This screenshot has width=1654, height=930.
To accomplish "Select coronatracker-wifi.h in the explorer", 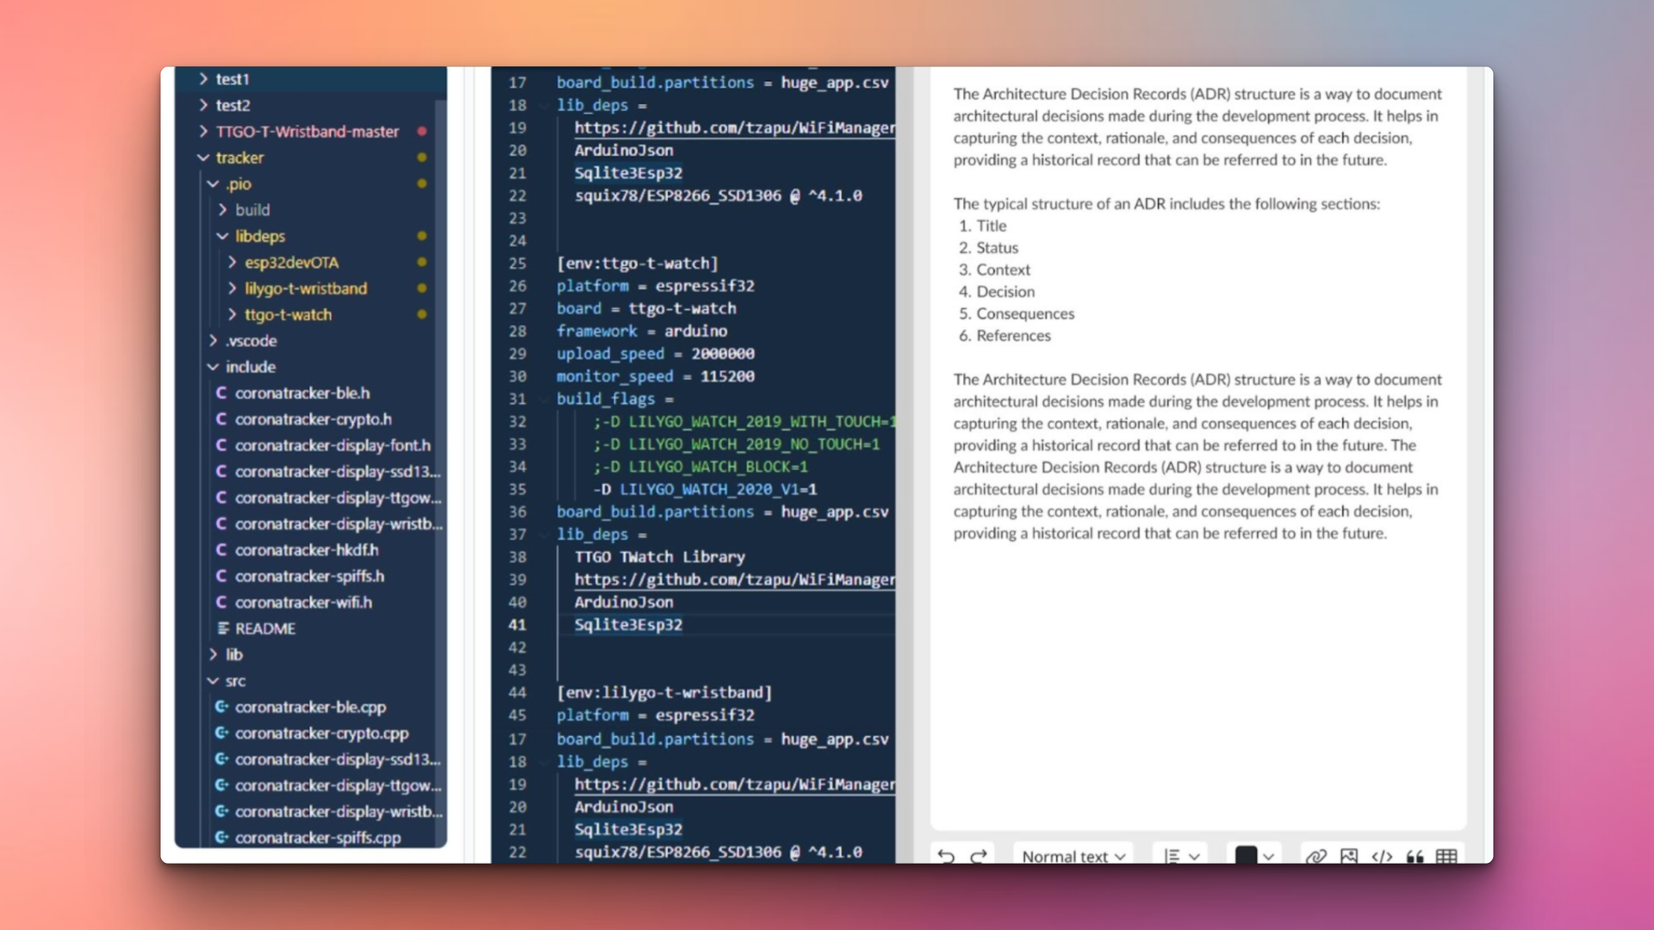I will (x=304, y=603).
